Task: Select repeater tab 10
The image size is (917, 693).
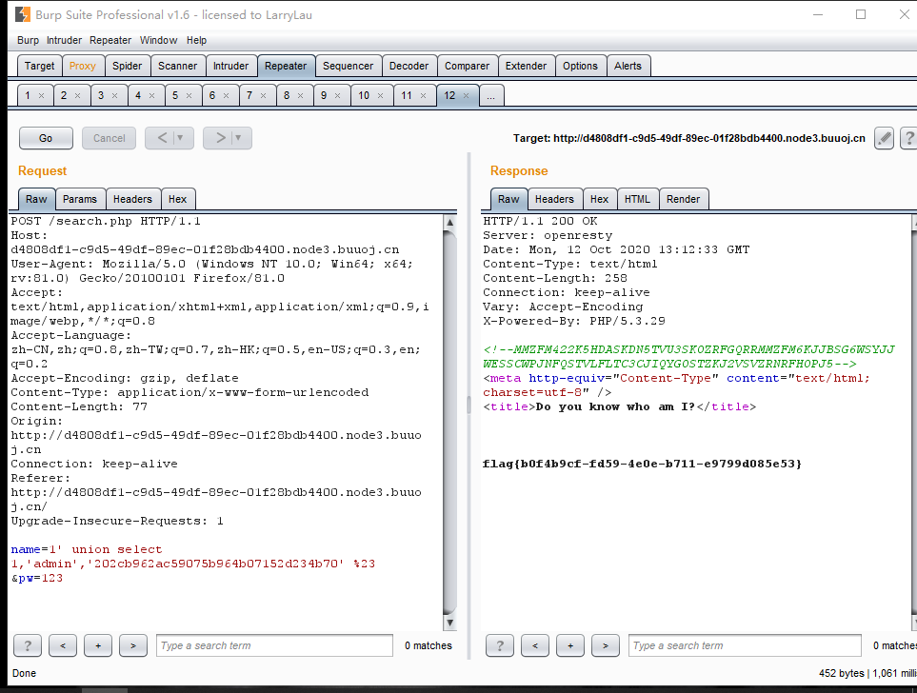Action: [364, 95]
